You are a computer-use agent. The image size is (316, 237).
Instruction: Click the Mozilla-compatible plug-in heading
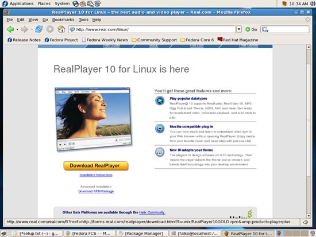pyautogui.click(x=191, y=126)
